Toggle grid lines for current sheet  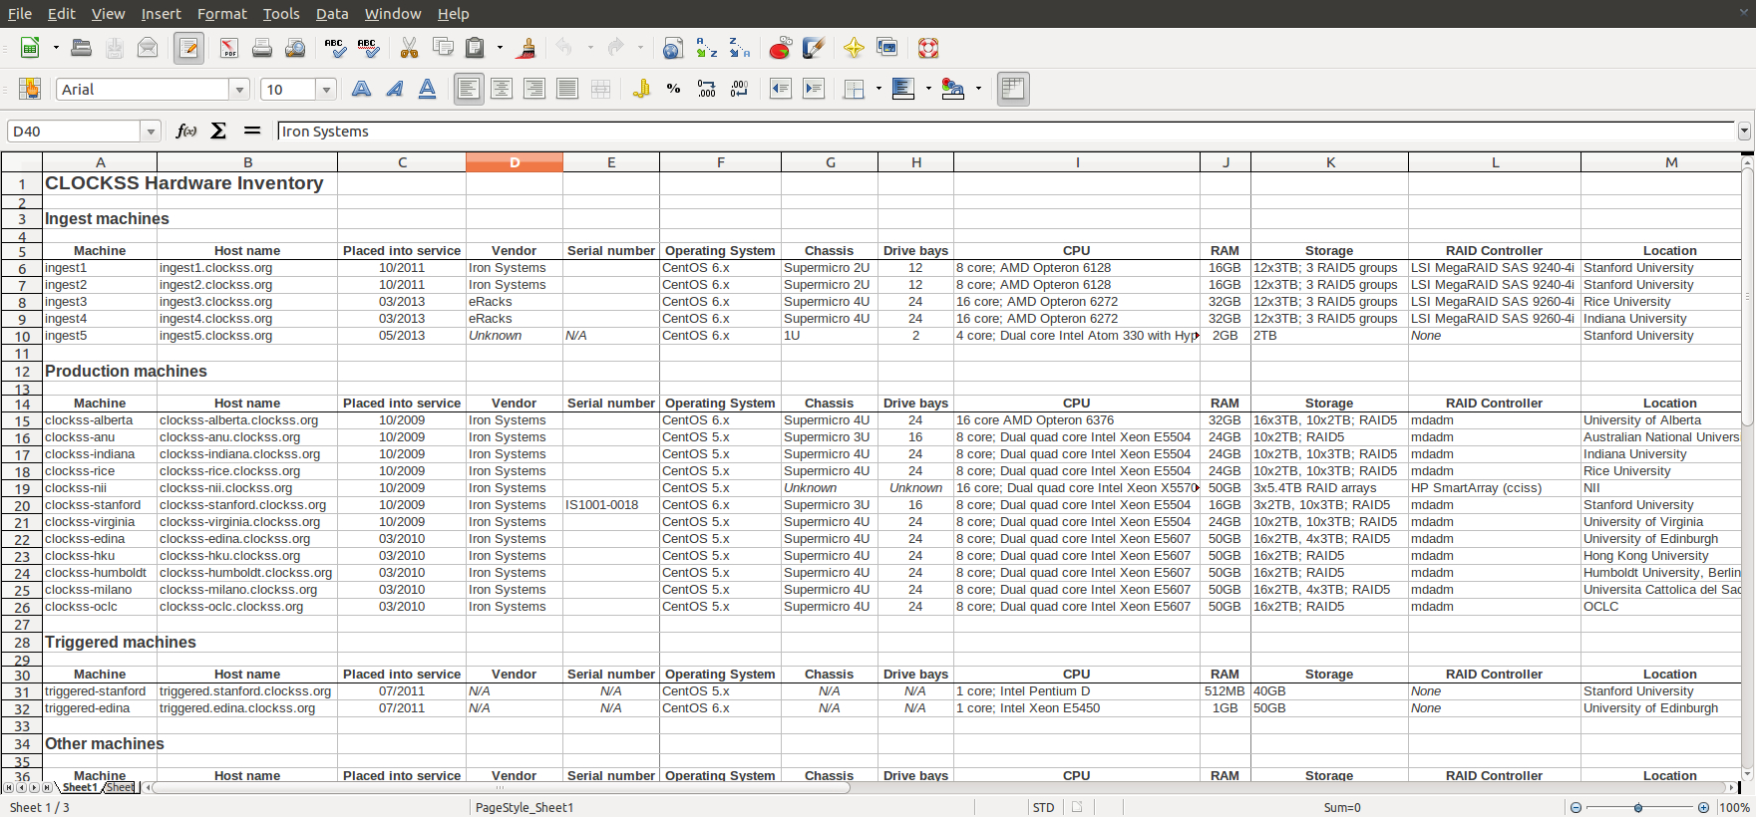point(1013,89)
